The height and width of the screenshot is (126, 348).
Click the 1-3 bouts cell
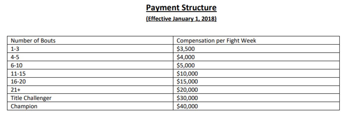coord(14,49)
